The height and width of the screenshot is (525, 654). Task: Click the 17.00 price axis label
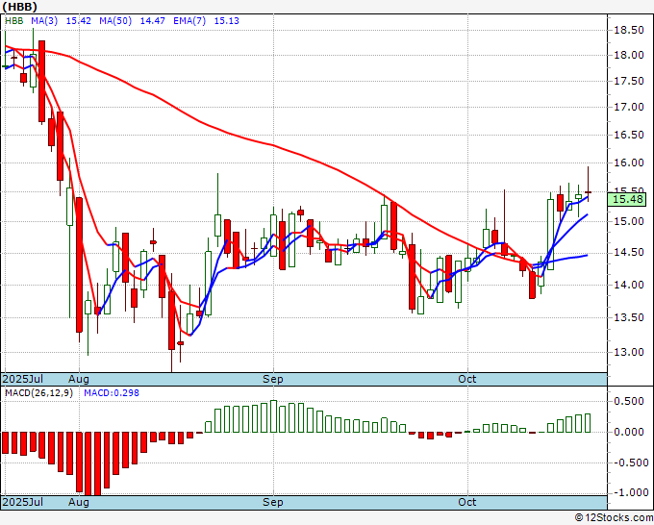[629, 107]
